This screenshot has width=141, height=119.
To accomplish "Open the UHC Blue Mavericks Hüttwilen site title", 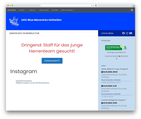I will (x=41, y=20).
